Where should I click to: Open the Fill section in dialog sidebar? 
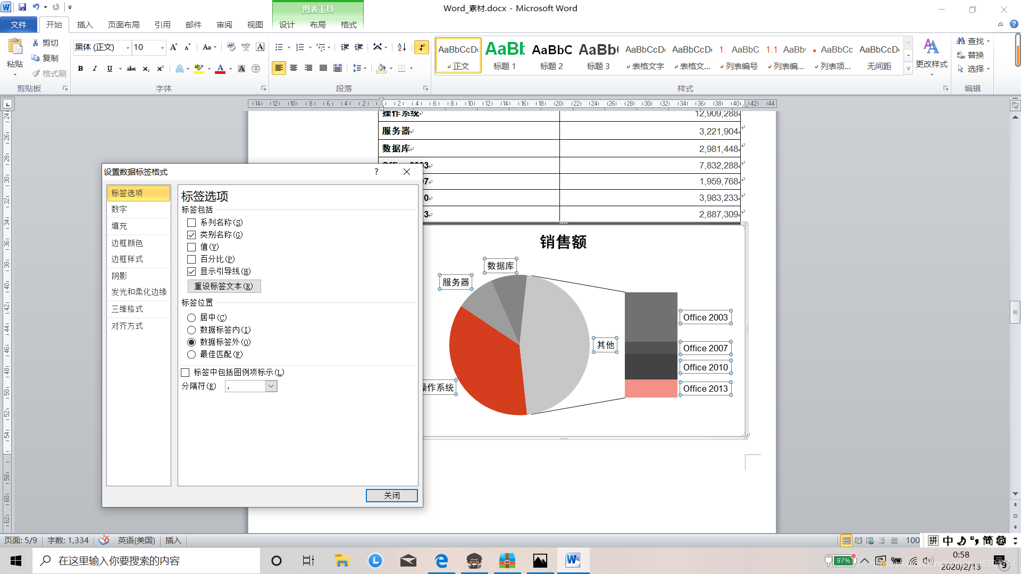point(119,226)
